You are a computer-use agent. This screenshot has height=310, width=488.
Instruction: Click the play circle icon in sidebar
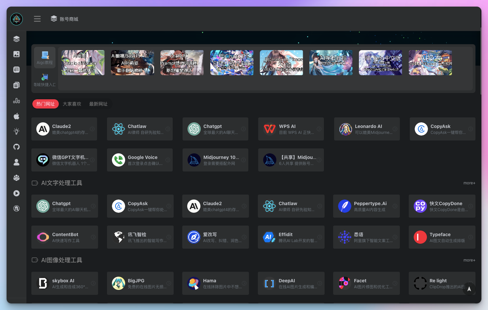pyautogui.click(x=17, y=193)
